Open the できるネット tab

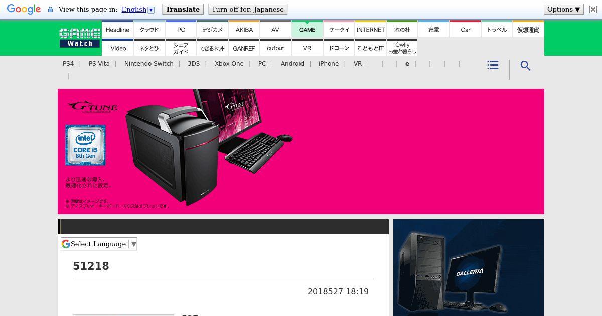212,48
